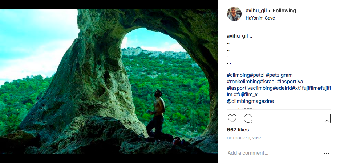
Task: Open comments via the speech bubble icon
Action: (248, 118)
